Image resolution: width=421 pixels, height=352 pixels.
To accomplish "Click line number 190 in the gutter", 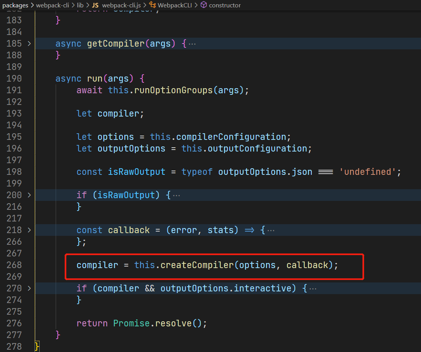I will (x=14, y=78).
